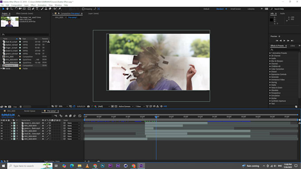
Task: Expand the Color Correction effects category
Action: [270, 69]
